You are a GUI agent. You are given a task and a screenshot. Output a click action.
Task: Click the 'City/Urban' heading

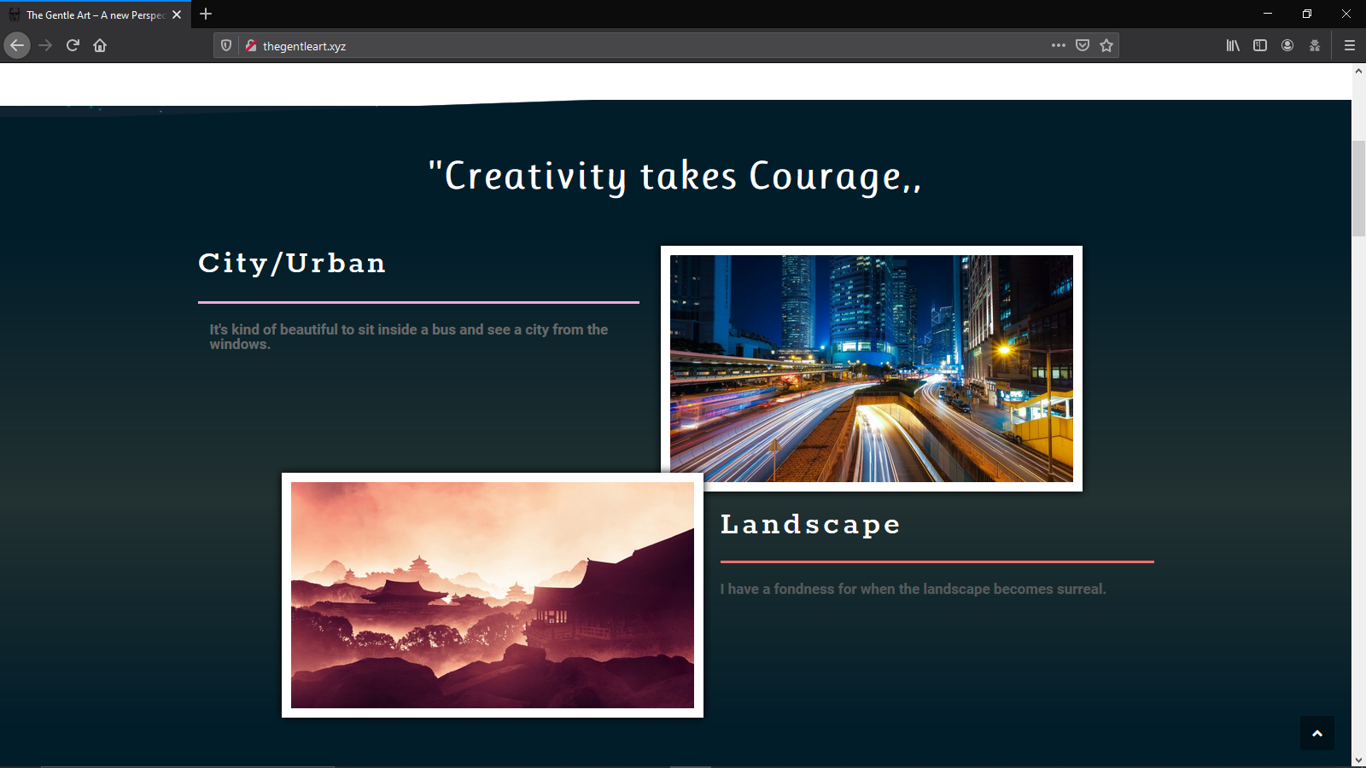291,263
